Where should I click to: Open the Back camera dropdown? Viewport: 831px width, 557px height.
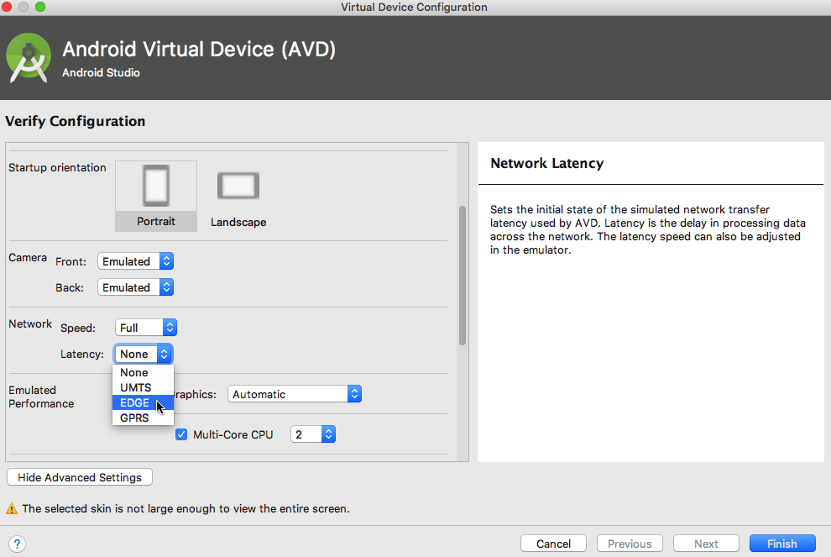coord(135,287)
